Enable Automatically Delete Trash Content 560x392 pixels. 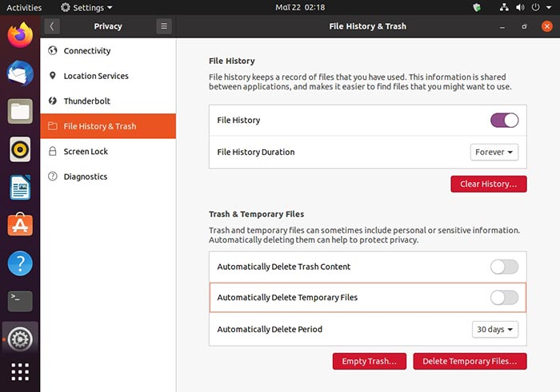pos(504,267)
